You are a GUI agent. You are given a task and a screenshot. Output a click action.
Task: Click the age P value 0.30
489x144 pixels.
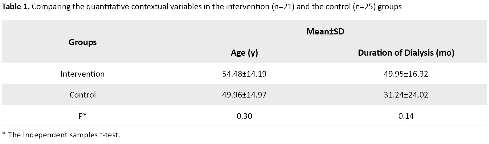click(x=244, y=116)
